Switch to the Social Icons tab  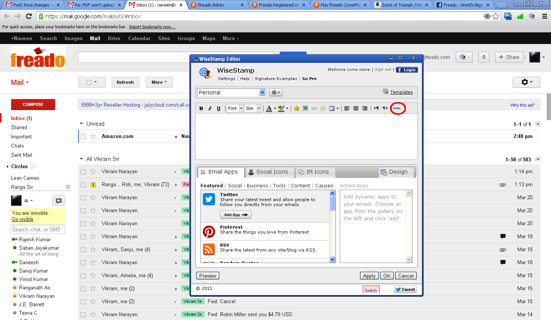coord(269,172)
